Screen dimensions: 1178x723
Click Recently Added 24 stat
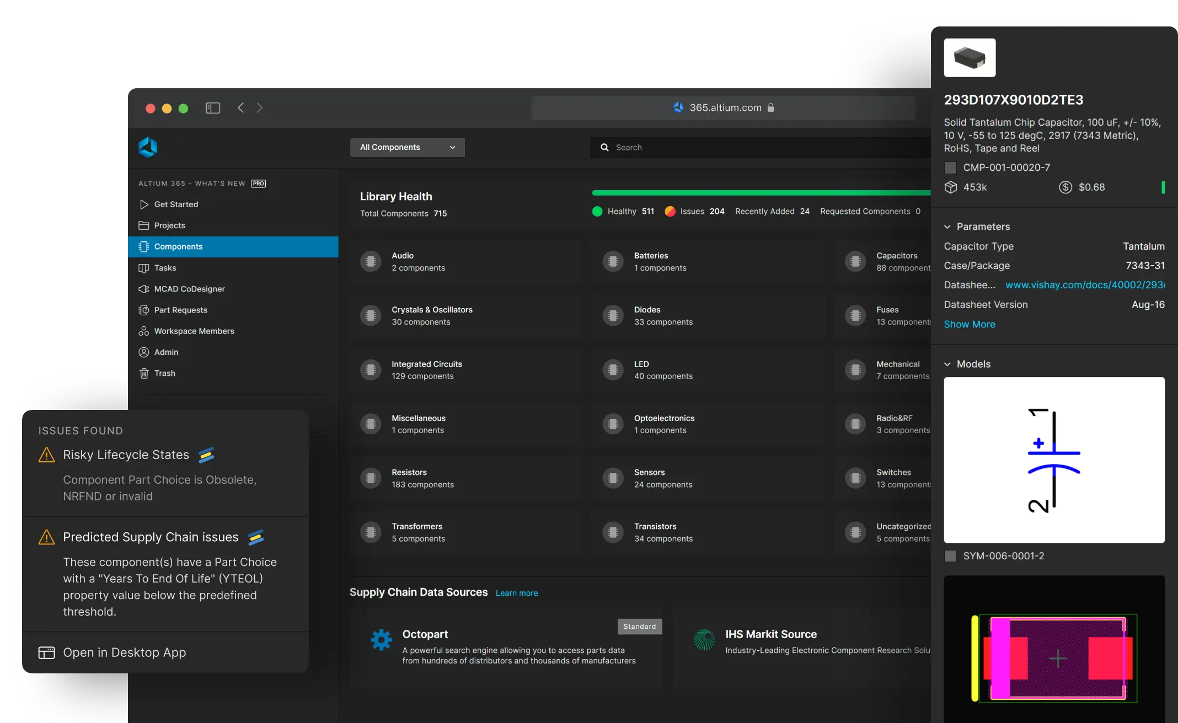(772, 212)
